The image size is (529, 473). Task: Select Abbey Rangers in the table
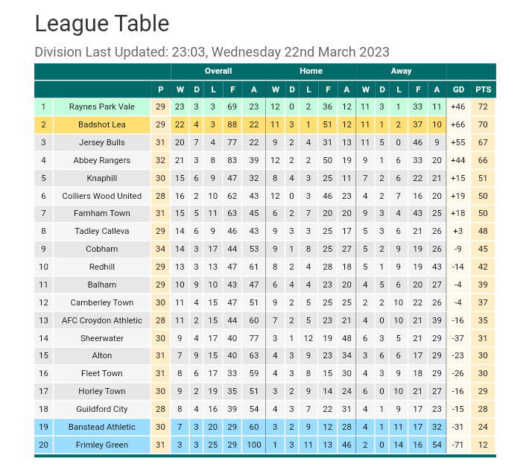tap(102, 160)
